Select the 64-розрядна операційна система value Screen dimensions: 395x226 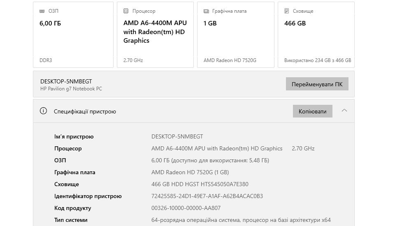[241, 220]
